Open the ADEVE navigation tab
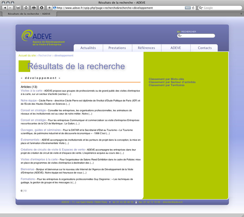Image resolution: width=244 pixels, height=217 pixels. [176, 48]
